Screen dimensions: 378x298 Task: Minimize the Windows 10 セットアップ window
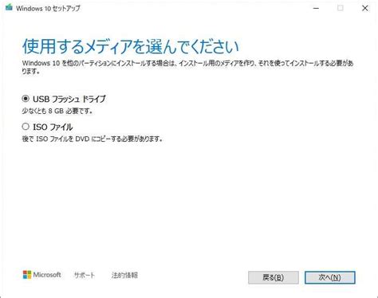[x=316, y=8]
